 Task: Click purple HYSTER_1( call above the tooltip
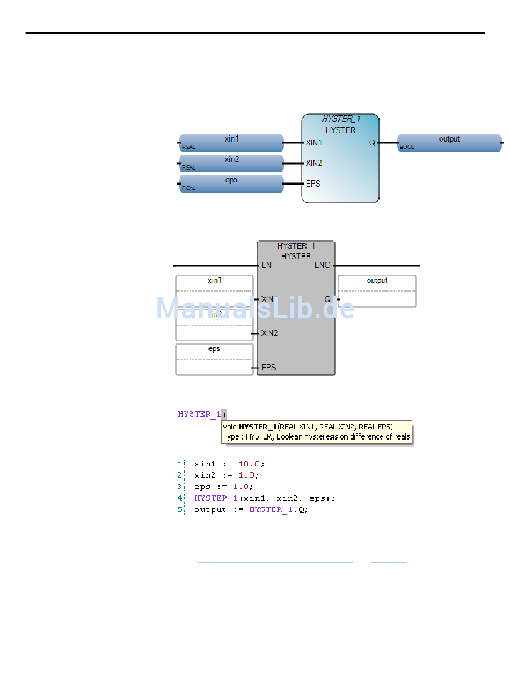(202, 414)
